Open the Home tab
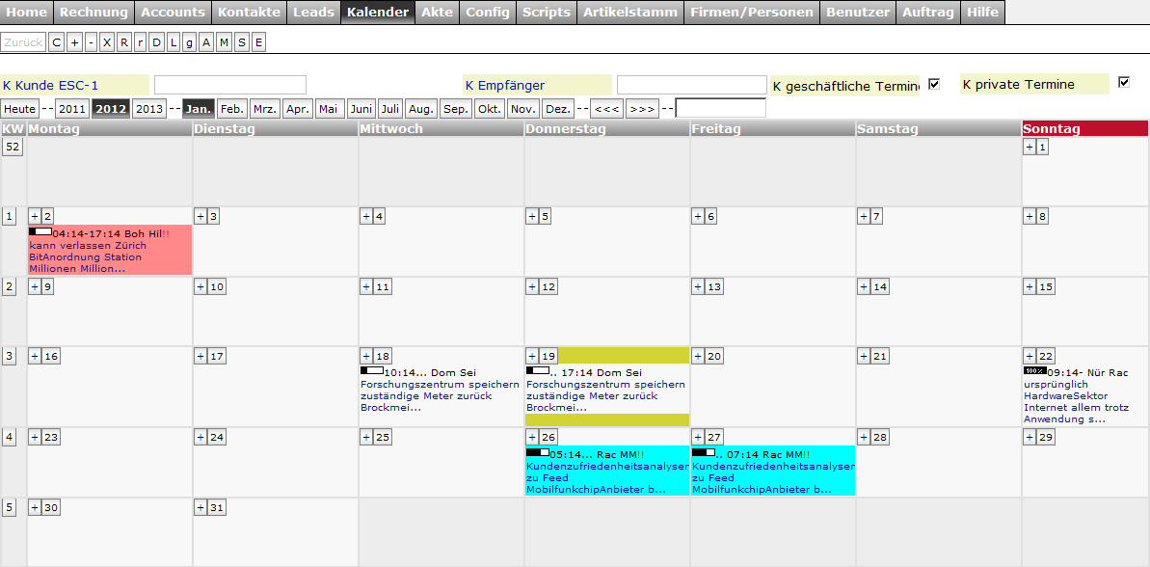1150x567 pixels. coord(26,13)
